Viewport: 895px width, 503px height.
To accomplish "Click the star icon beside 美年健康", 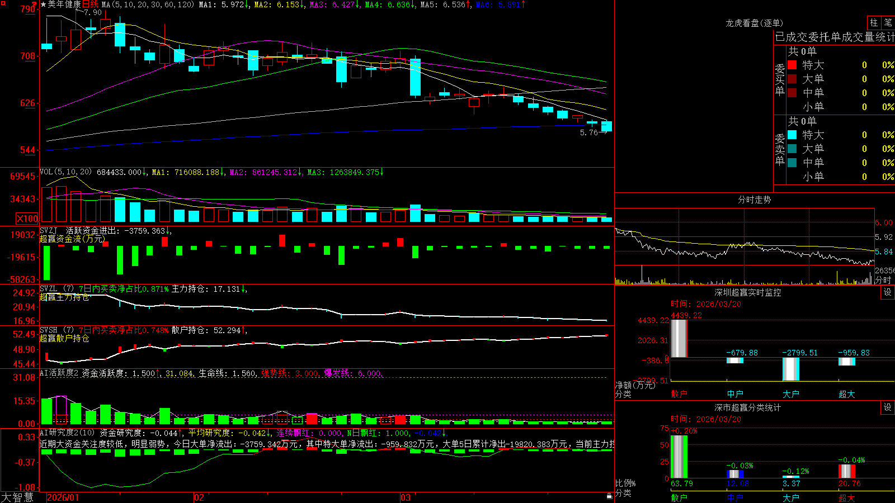I will [43, 4].
